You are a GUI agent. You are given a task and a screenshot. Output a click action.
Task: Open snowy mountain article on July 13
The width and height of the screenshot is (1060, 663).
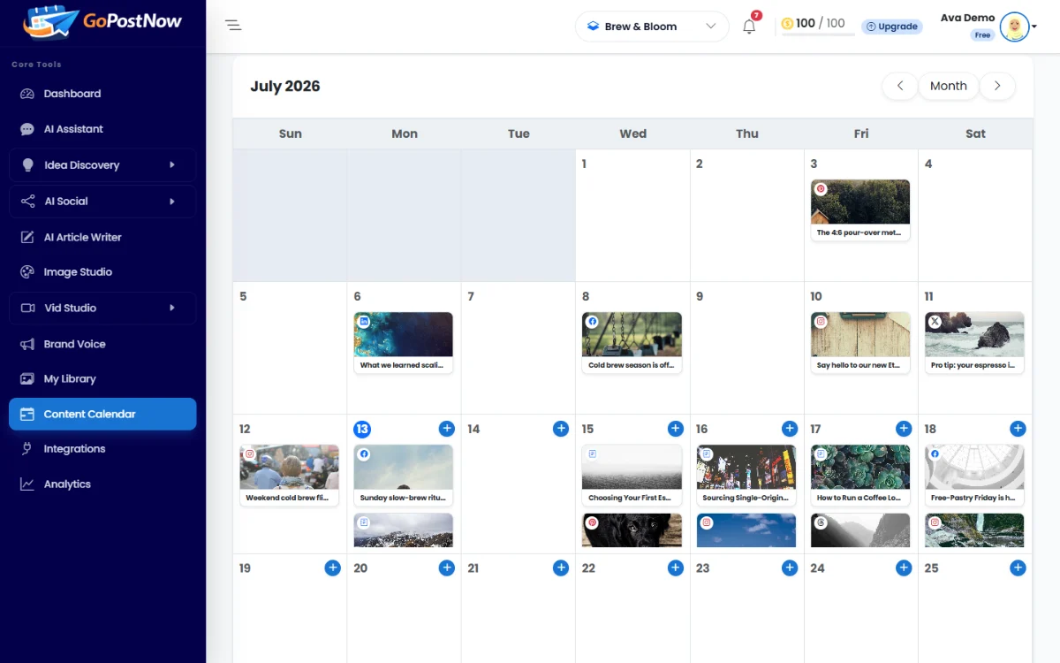pyautogui.click(x=404, y=530)
